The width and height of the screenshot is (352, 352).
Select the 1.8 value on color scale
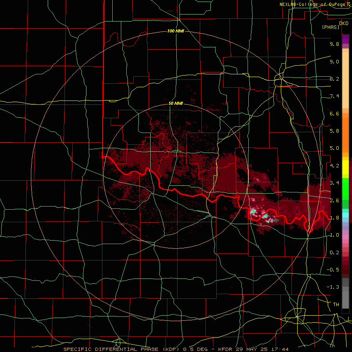click(x=334, y=218)
